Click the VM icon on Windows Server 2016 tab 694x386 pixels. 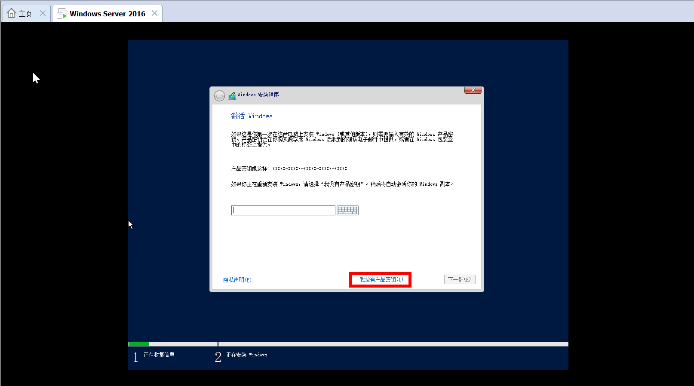62,13
